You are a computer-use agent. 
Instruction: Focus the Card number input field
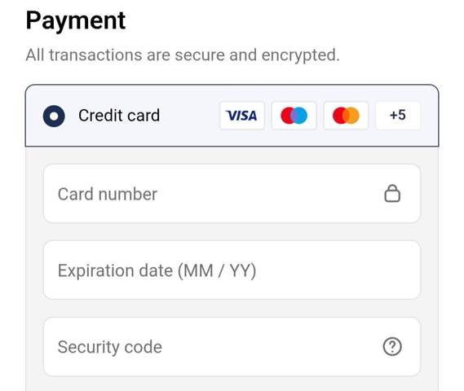pyautogui.click(x=232, y=194)
